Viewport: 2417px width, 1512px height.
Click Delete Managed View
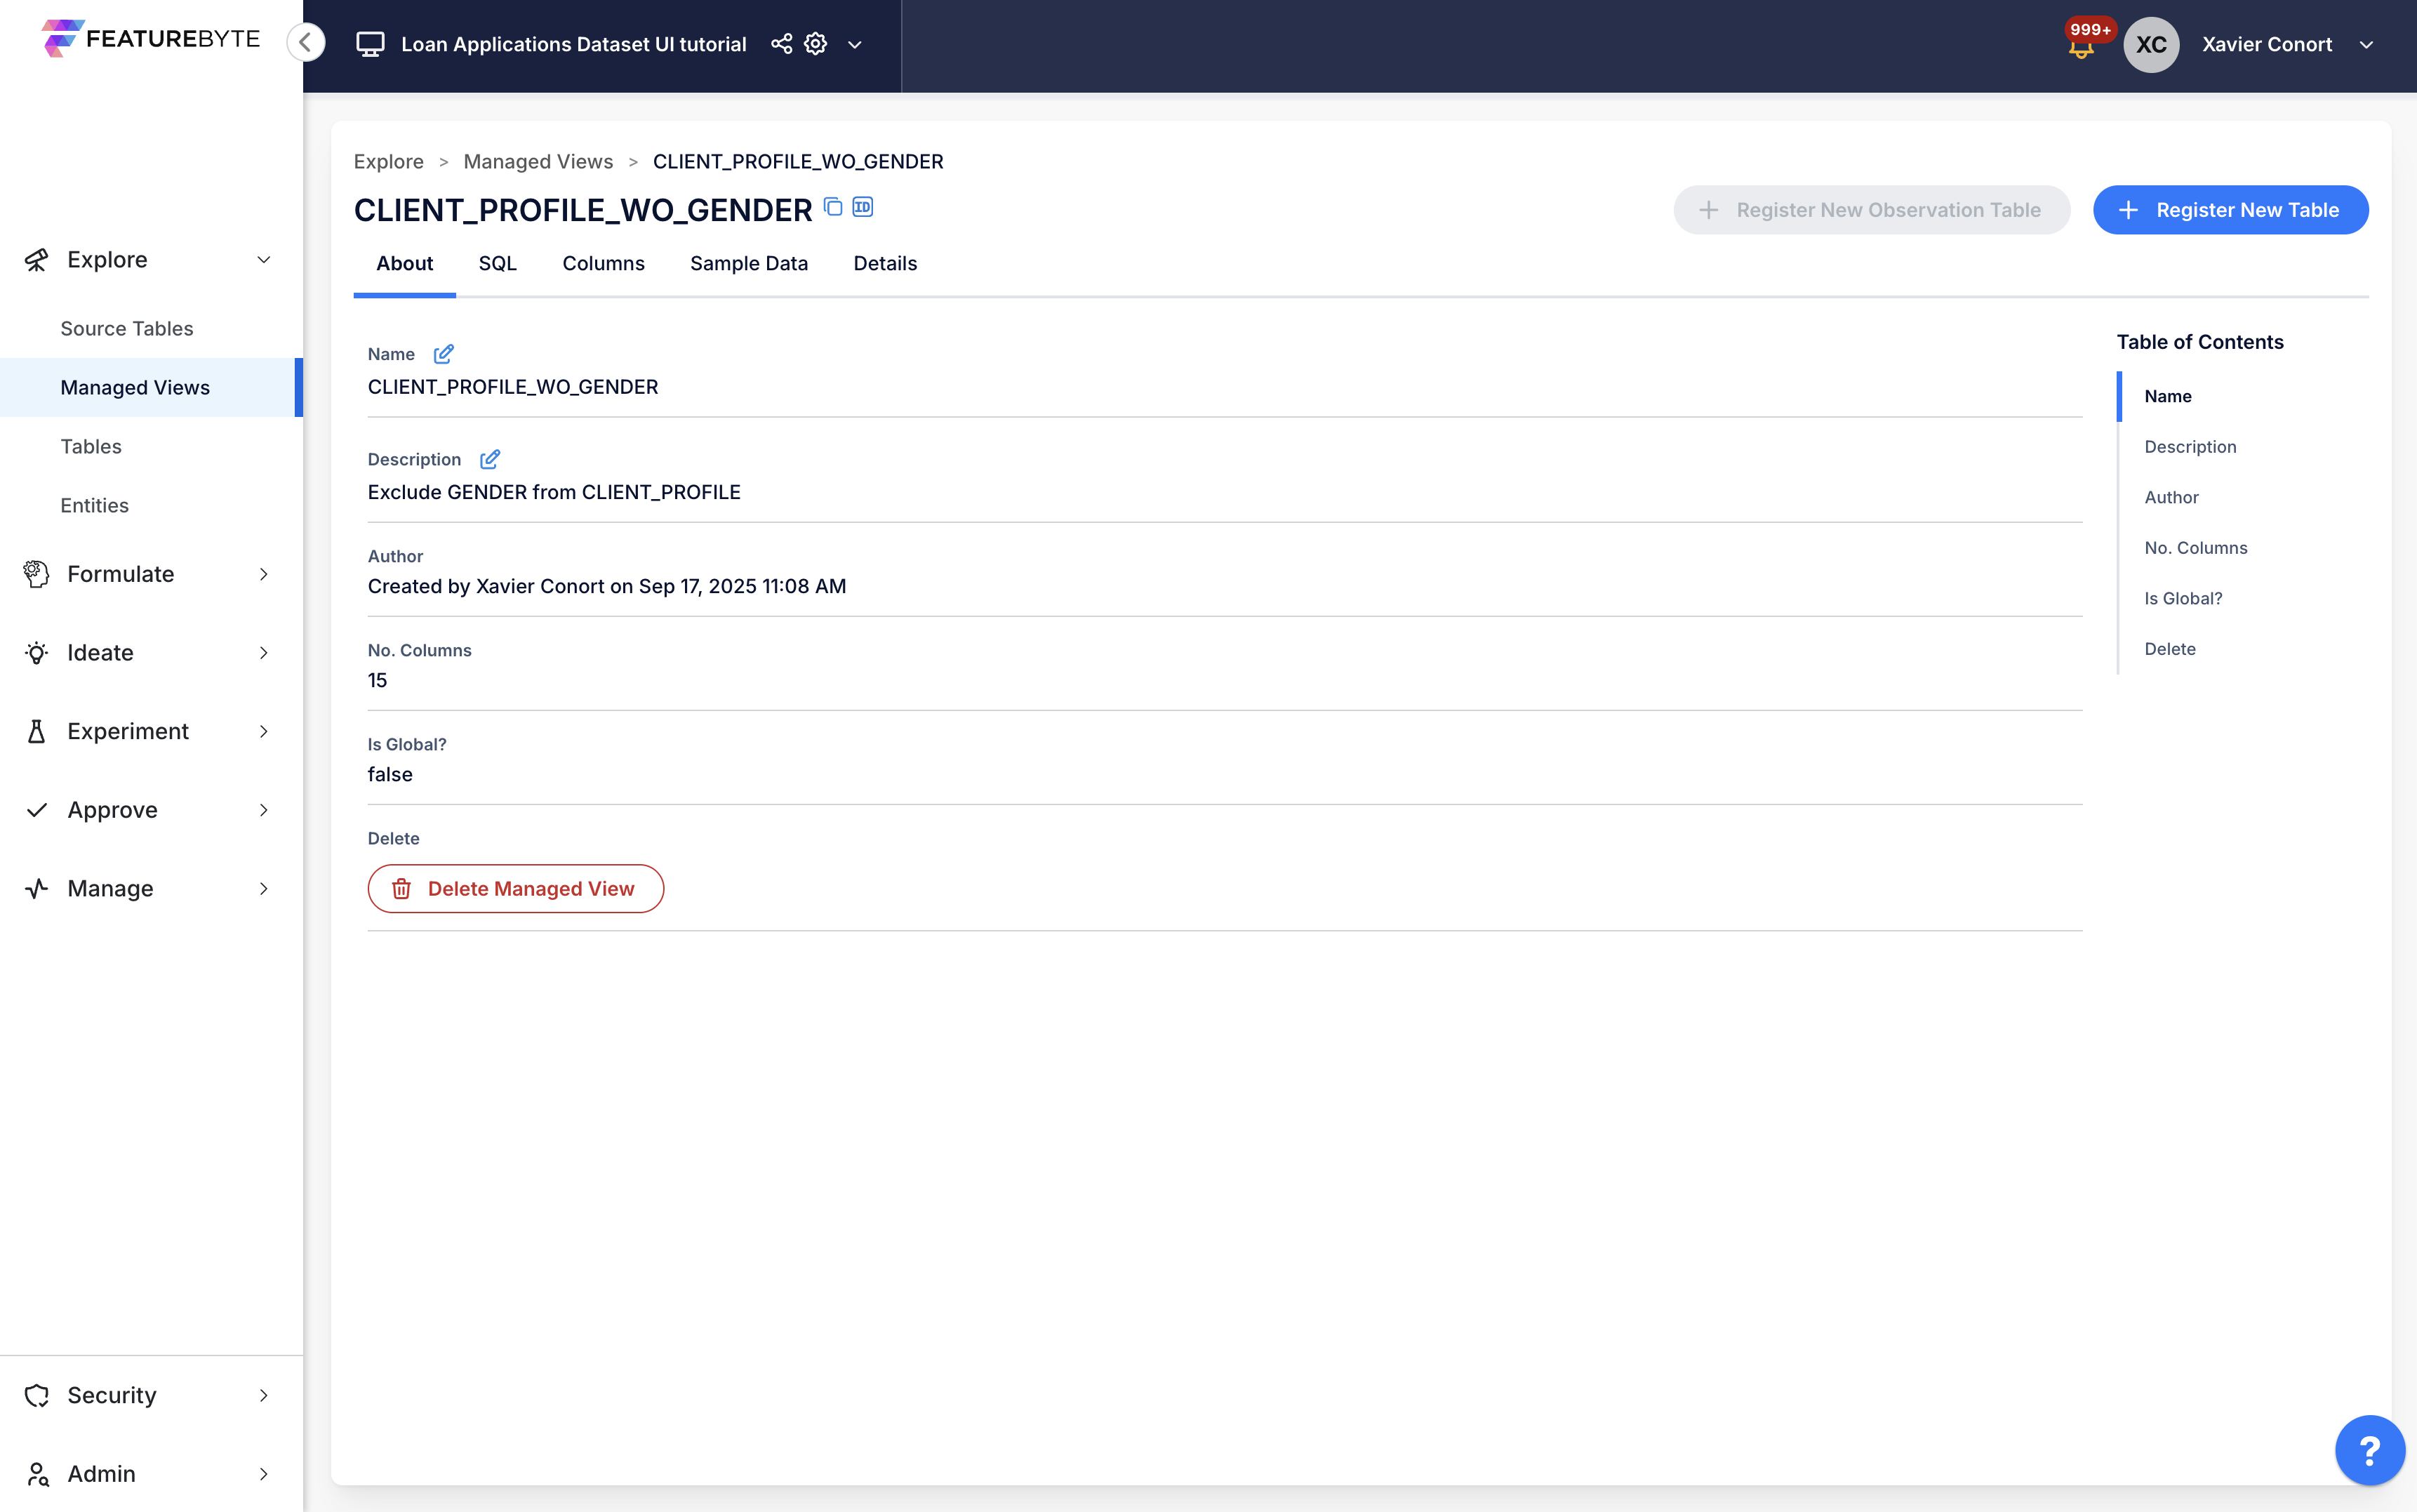tap(515, 888)
